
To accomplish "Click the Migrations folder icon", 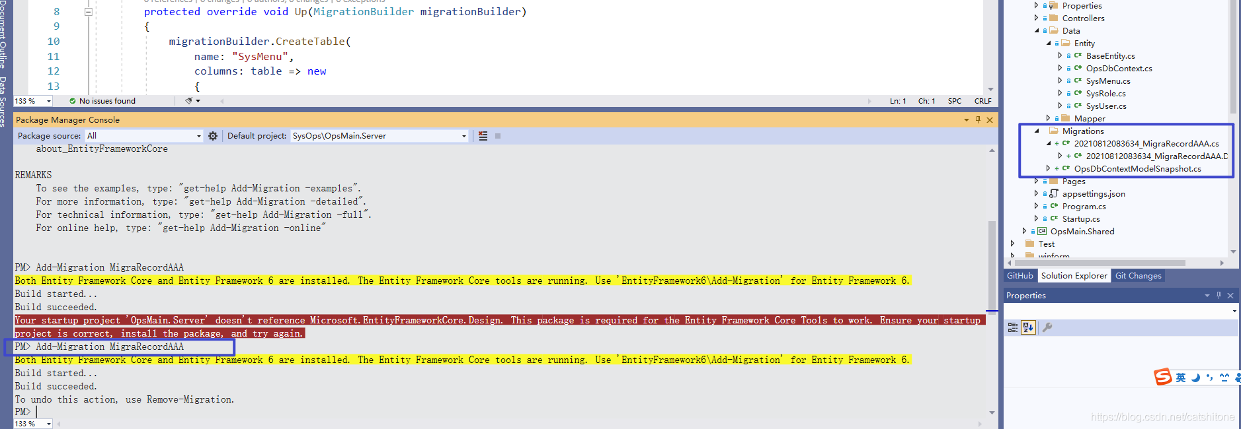I will tap(1054, 131).
